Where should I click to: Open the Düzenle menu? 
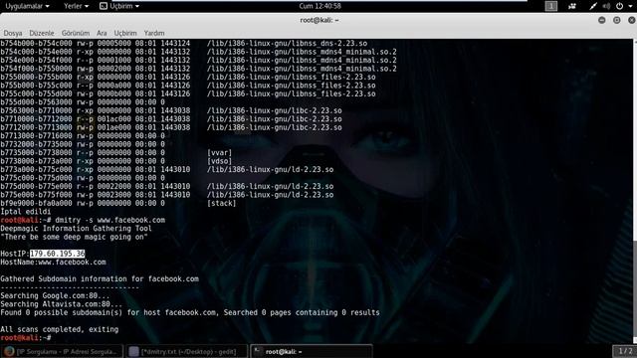(42, 33)
